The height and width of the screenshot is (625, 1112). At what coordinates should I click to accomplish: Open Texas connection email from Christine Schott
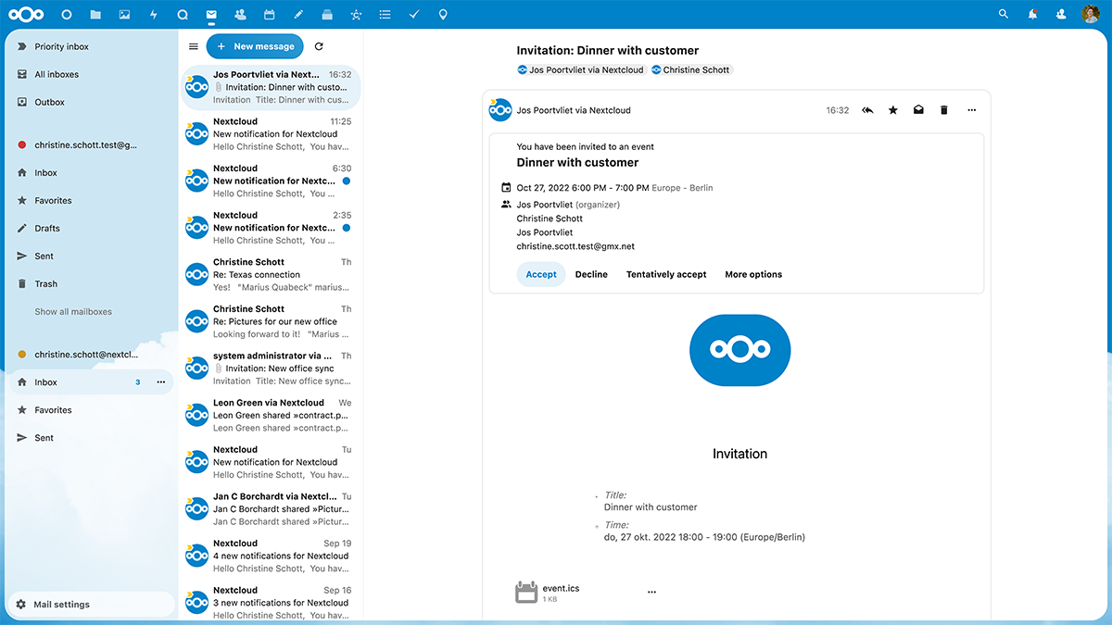[x=270, y=275]
